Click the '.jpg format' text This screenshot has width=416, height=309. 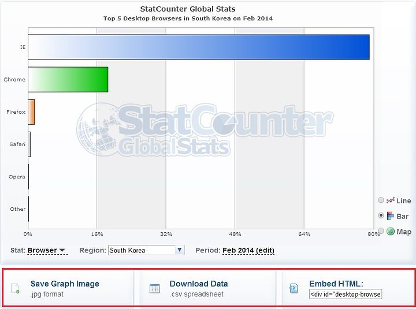47,294
